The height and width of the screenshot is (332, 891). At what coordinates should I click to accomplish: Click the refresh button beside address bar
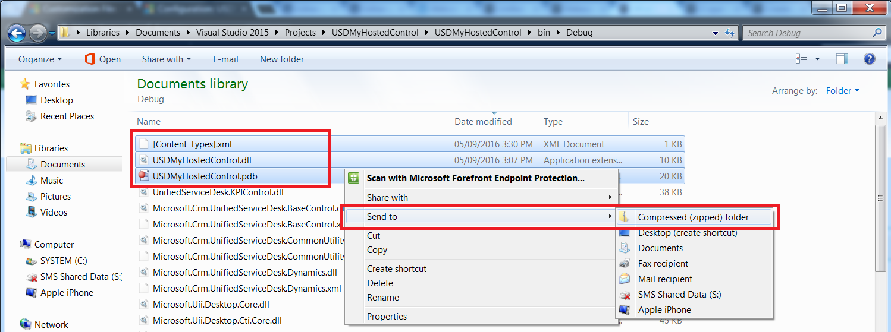click(x=730, y=33)
